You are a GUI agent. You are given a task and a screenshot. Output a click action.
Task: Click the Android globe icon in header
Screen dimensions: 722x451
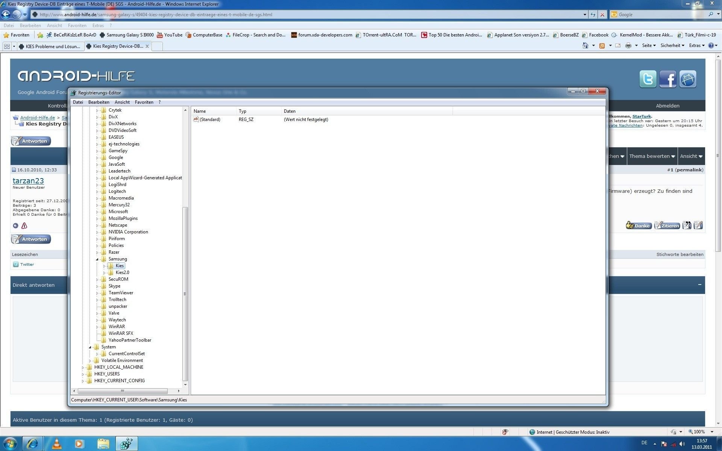pyautogui.click(x=687, y=79)
